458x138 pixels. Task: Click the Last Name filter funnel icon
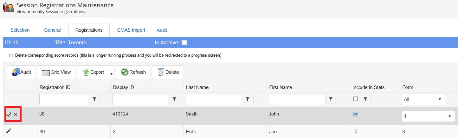(x=248, y=99)
